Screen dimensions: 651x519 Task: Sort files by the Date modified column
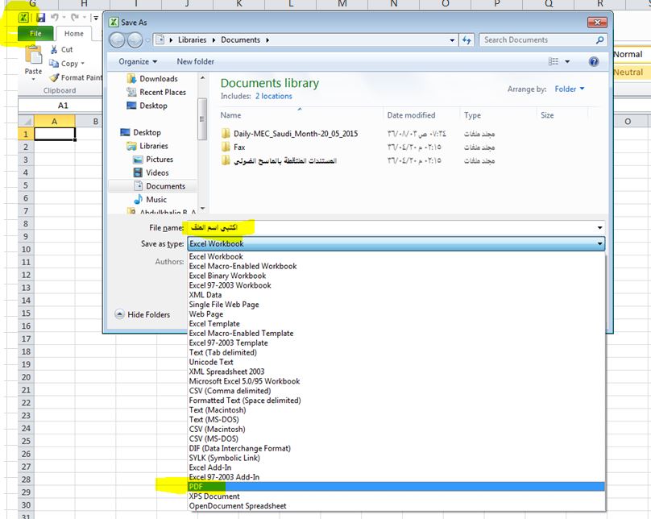pyautogui.click(x=411, y=115)
